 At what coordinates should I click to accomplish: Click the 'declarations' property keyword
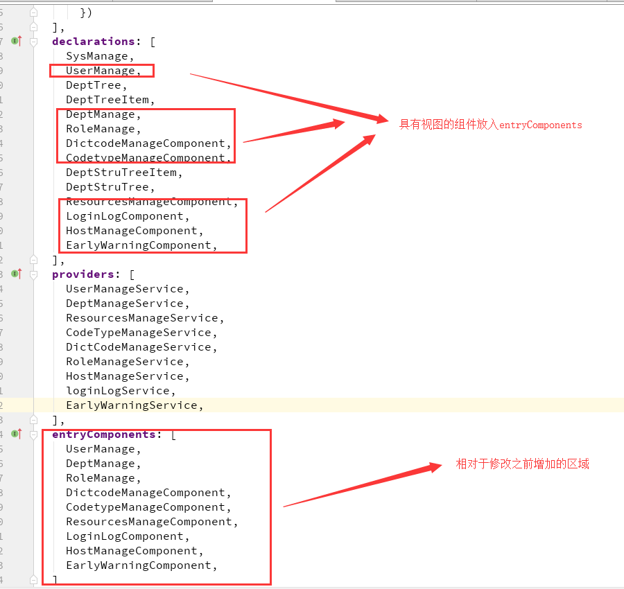point(94,42)
